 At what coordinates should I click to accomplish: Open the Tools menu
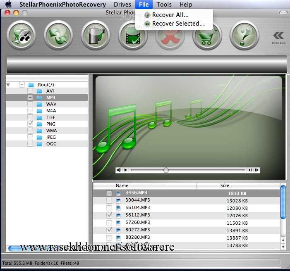tap(164, 5)
